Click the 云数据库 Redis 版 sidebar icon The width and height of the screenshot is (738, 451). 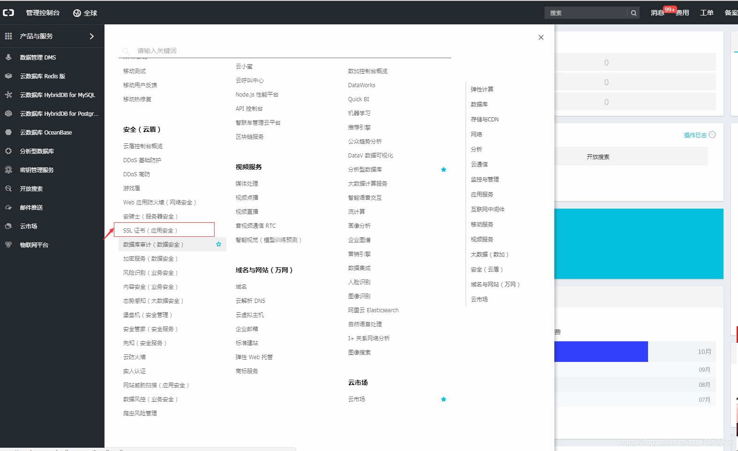[x=8, y=76]
